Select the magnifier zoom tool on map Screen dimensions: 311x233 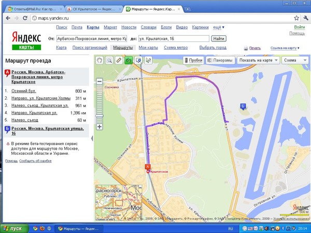(x=109, y=60)
